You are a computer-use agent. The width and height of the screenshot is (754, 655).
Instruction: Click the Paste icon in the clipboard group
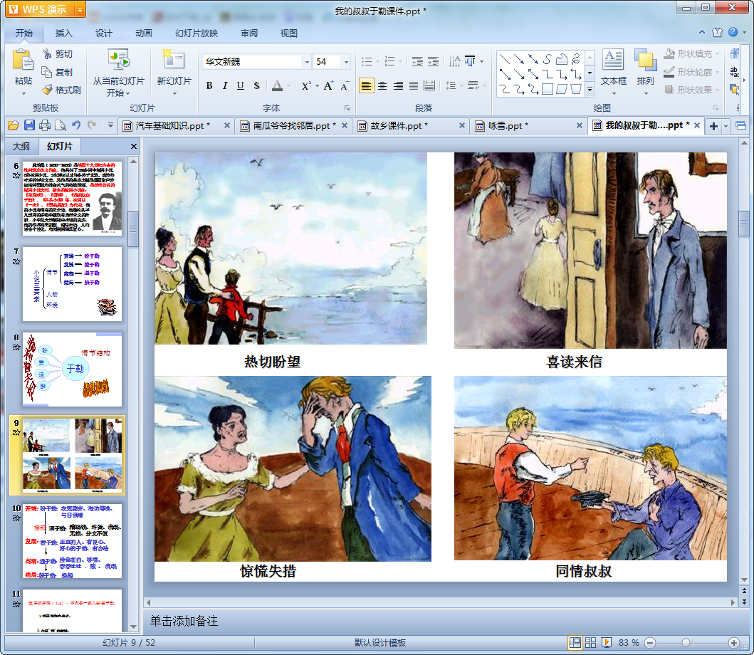[x=23, y=61]
